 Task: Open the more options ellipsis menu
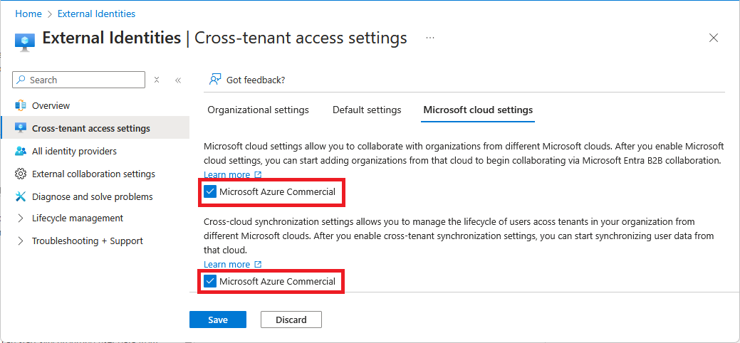tap(430, 38)
